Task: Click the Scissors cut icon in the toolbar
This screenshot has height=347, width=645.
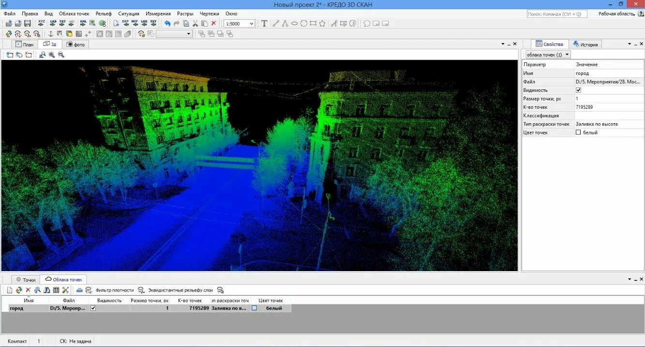Action: 196,23
